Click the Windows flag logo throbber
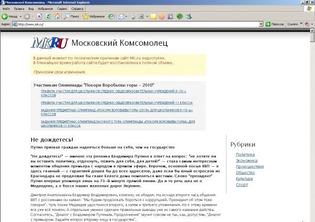315x222 pixels. [x=309, y=9]
